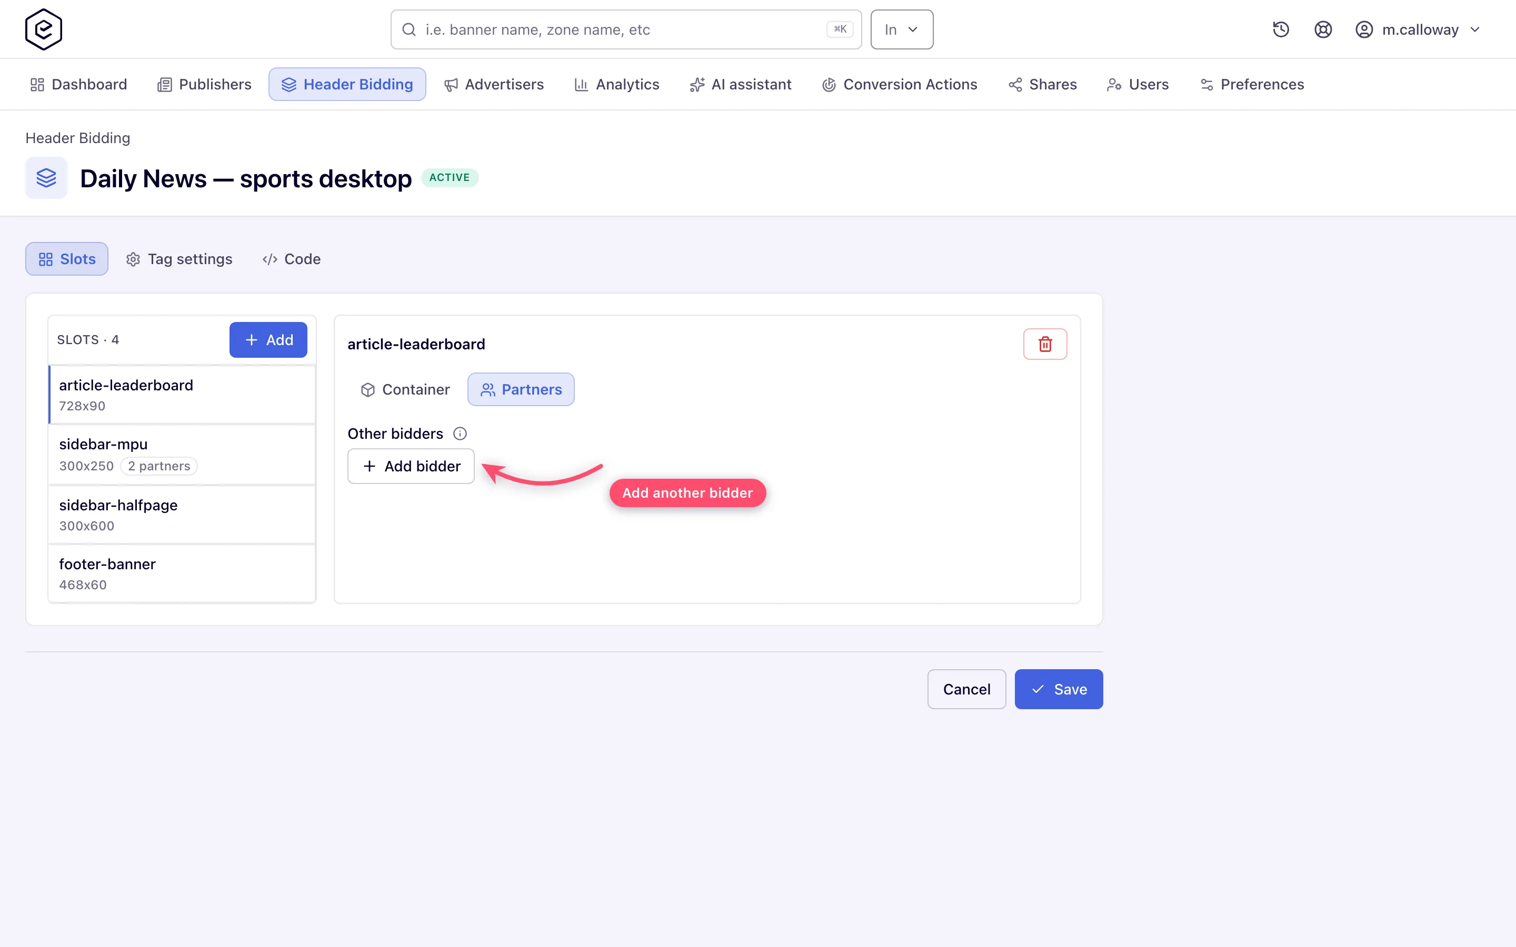Screen dimensions: 1516x947
Task: Select the Partners tab
Action: (521, 389)
